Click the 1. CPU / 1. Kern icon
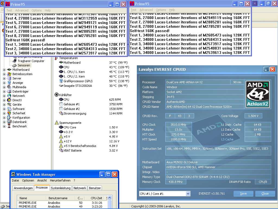Screen dimensions: 278x209 pos(61,72)
